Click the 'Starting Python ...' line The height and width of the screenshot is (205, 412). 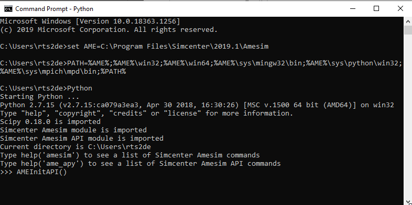pos(39,97)
